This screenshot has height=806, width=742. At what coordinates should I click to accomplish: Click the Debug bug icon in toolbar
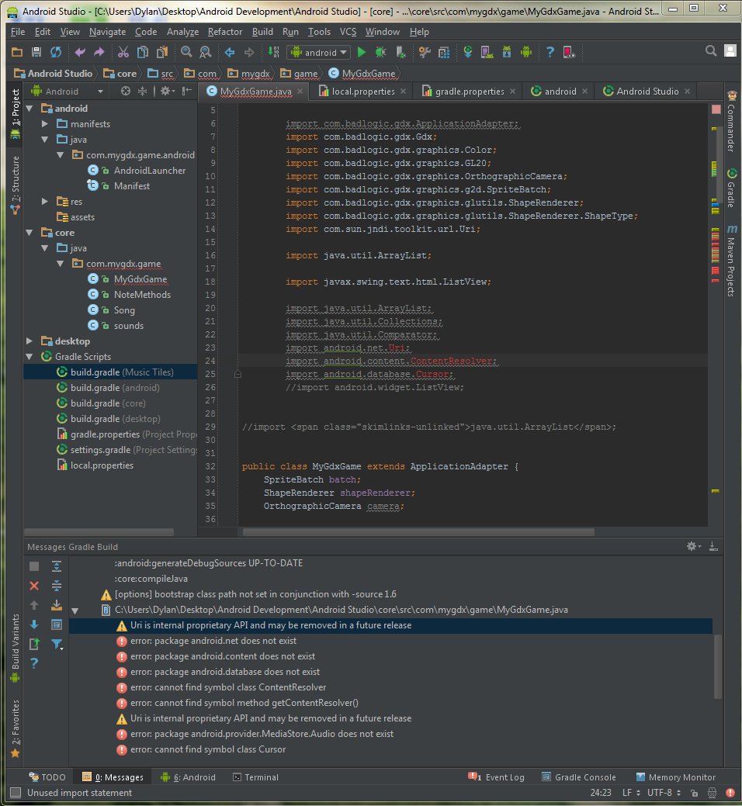[380, 52]
